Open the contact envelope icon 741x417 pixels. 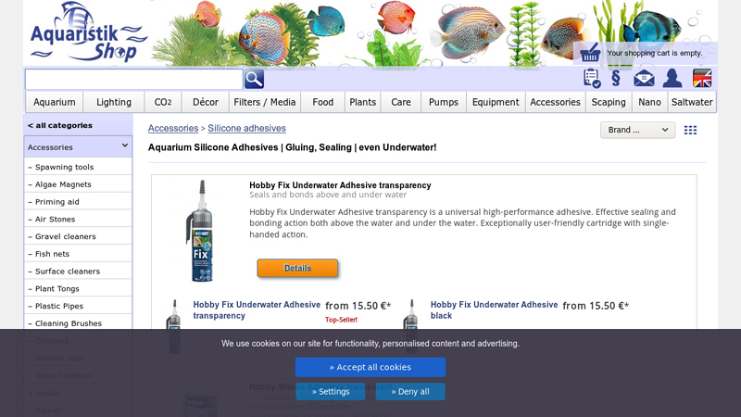pos(644,79)
